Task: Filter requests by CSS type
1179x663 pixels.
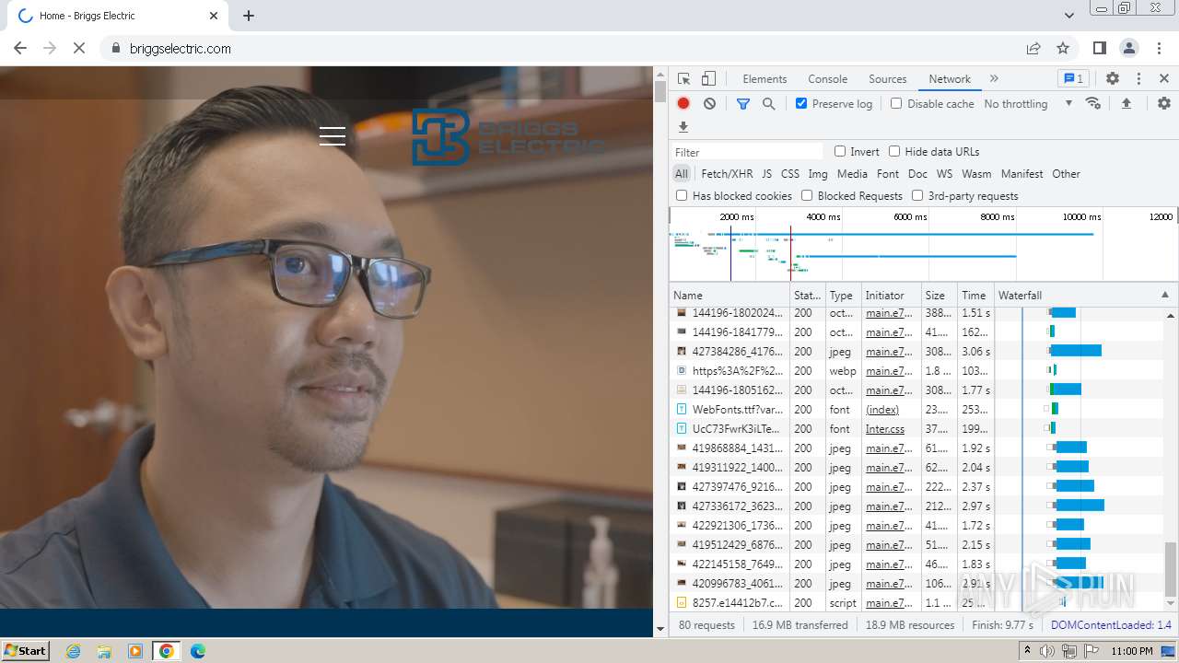Action: pos(790,174)
